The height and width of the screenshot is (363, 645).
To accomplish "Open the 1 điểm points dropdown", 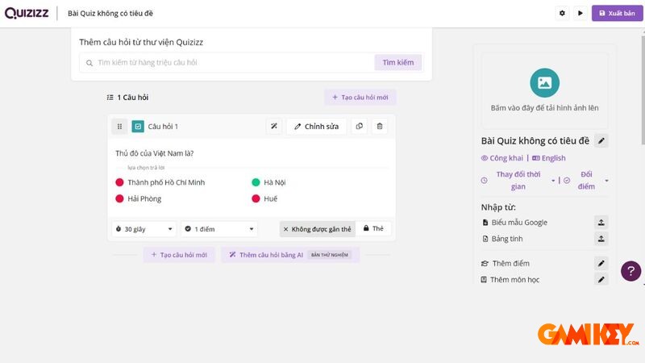I will pos(218,229).
